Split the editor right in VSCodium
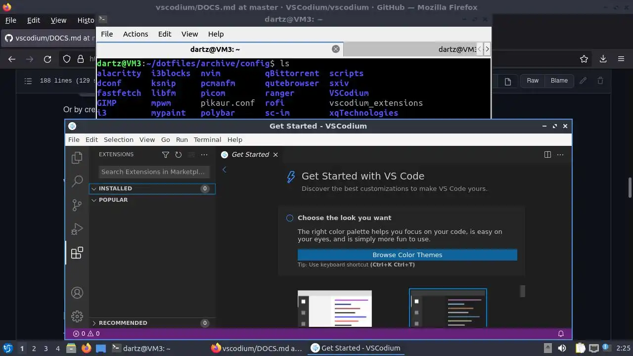Image resolution: width=633 pixels, height=356 pixels. 547,155
